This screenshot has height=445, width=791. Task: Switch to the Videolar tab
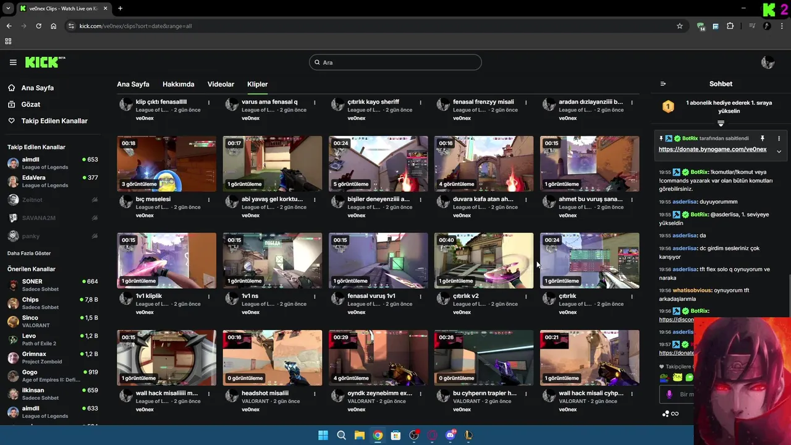tap(221, 84)
